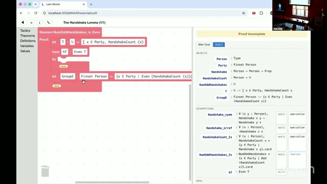Viewport: 327px width, 184px height.
Task: Click the trash can in the workspace
Action: (x=45, y=171)
